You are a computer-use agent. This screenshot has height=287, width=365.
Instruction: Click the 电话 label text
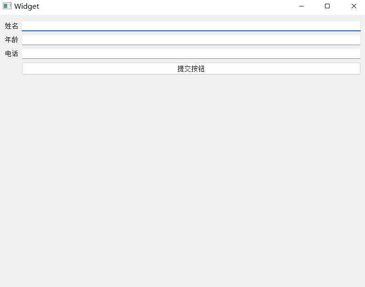12,54
